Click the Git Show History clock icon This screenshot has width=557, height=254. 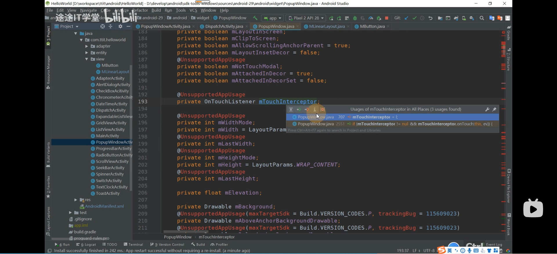pyautogui.click(x=422, y=18)
